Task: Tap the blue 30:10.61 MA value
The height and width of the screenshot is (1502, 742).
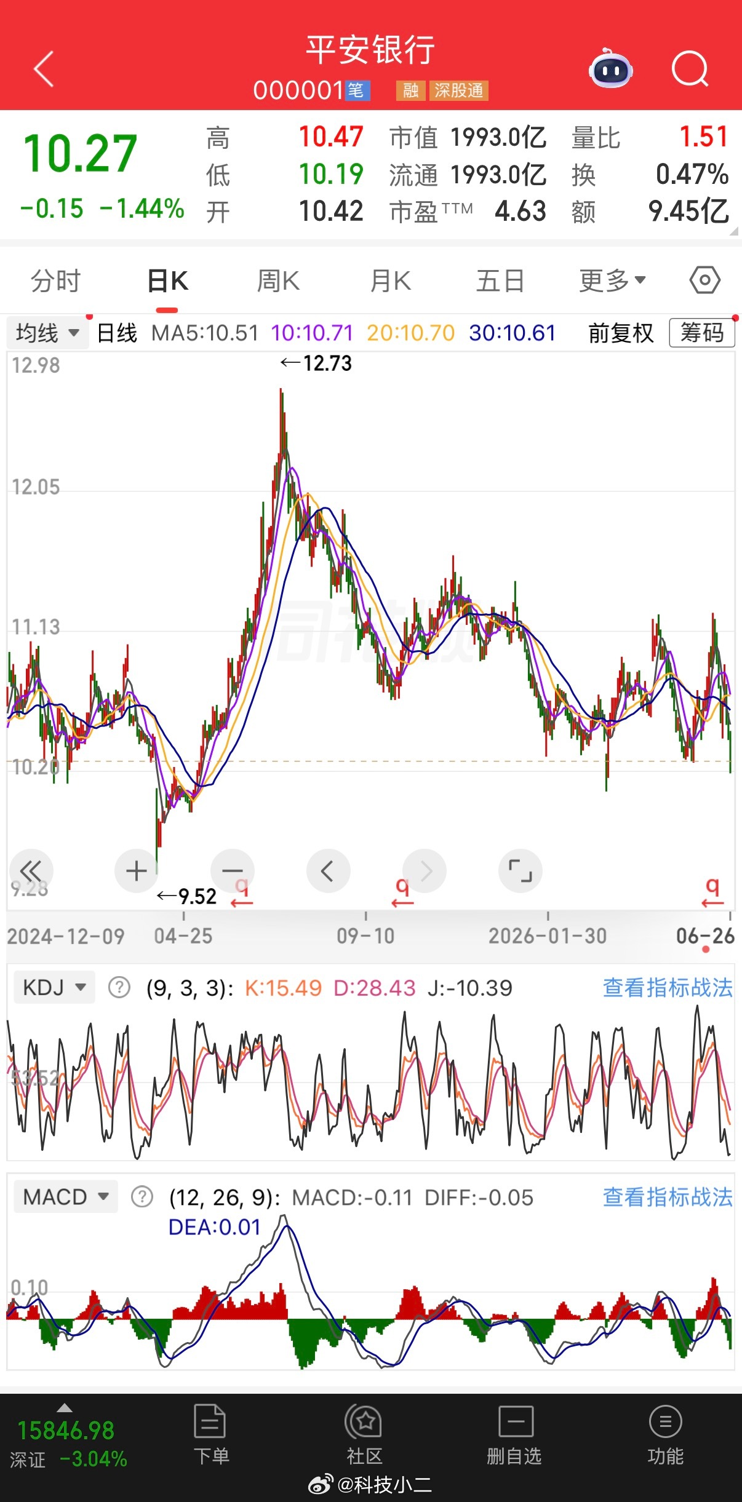Action: tap(512, 333)
